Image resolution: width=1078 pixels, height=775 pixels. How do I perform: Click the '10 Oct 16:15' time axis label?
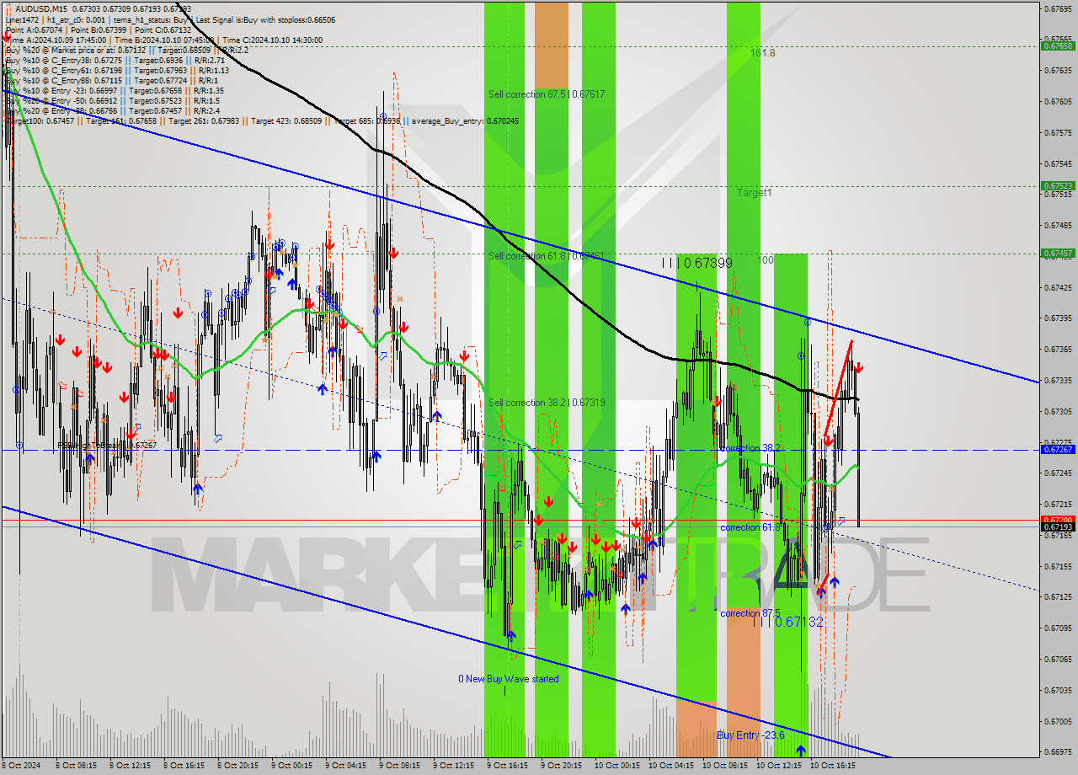coord(832,766)
